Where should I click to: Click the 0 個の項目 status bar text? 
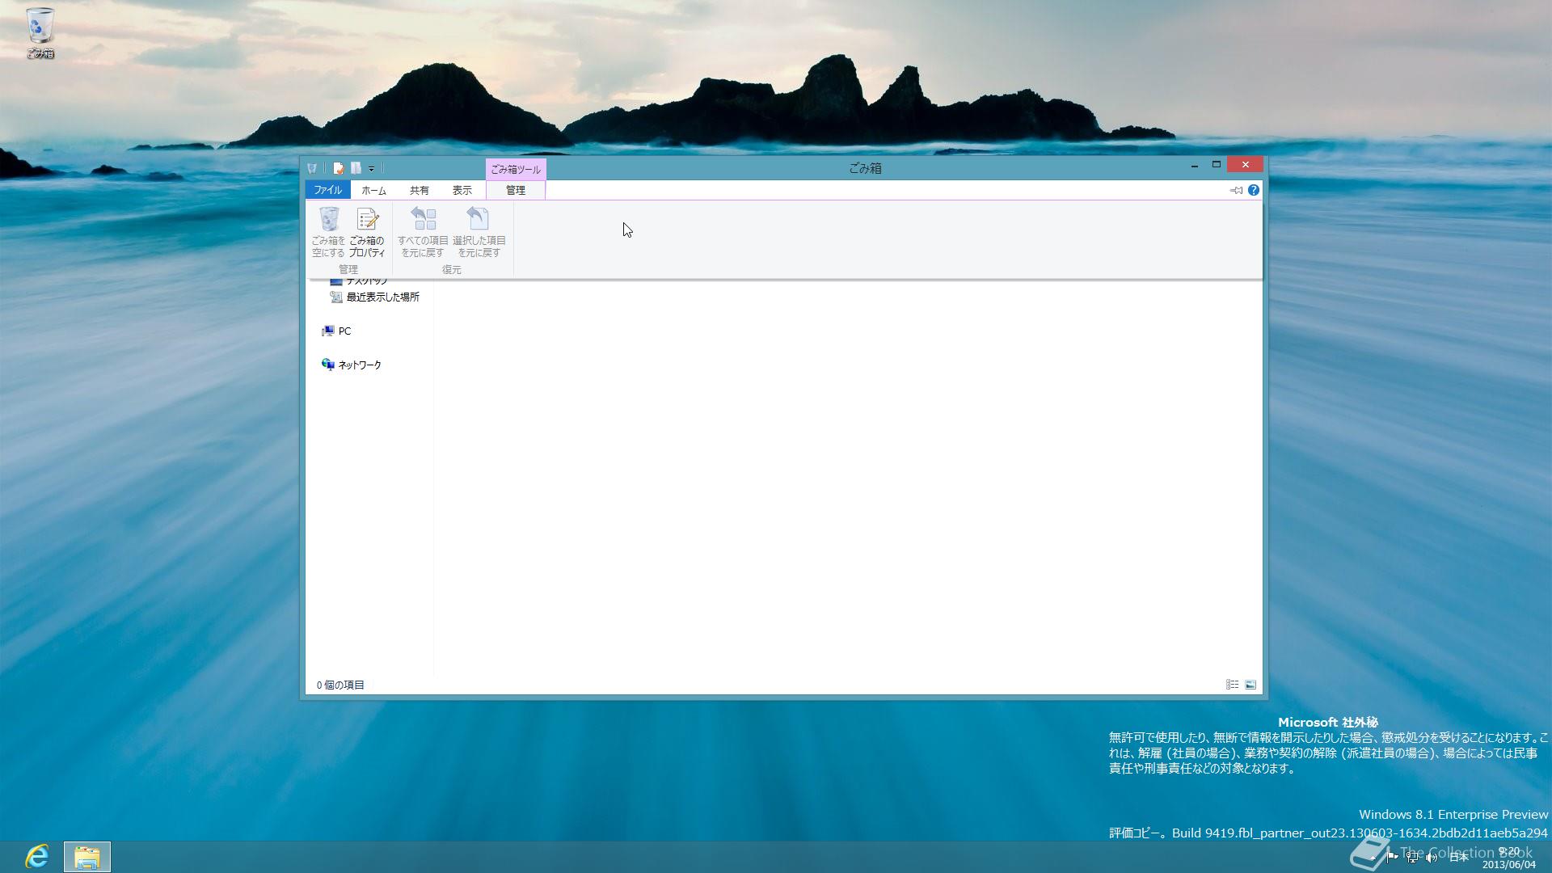[x=340, y=685]
